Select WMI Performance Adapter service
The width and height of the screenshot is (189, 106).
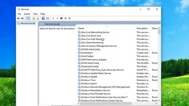(x=94, y=59)
